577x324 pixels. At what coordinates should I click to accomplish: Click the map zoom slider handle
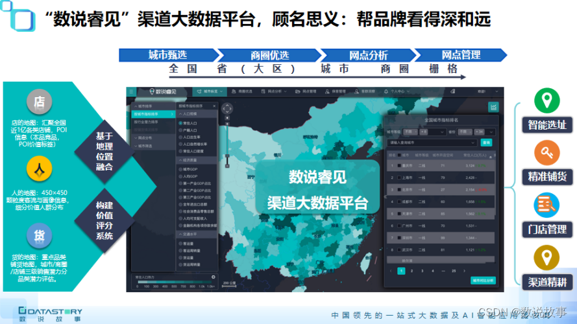(227, 156)
